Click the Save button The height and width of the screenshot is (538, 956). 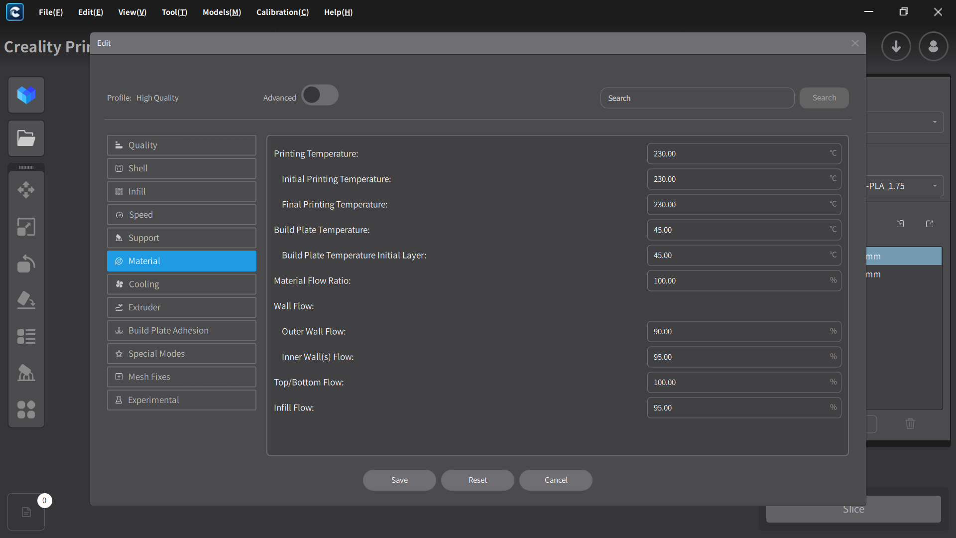click(x=399, y=480)
